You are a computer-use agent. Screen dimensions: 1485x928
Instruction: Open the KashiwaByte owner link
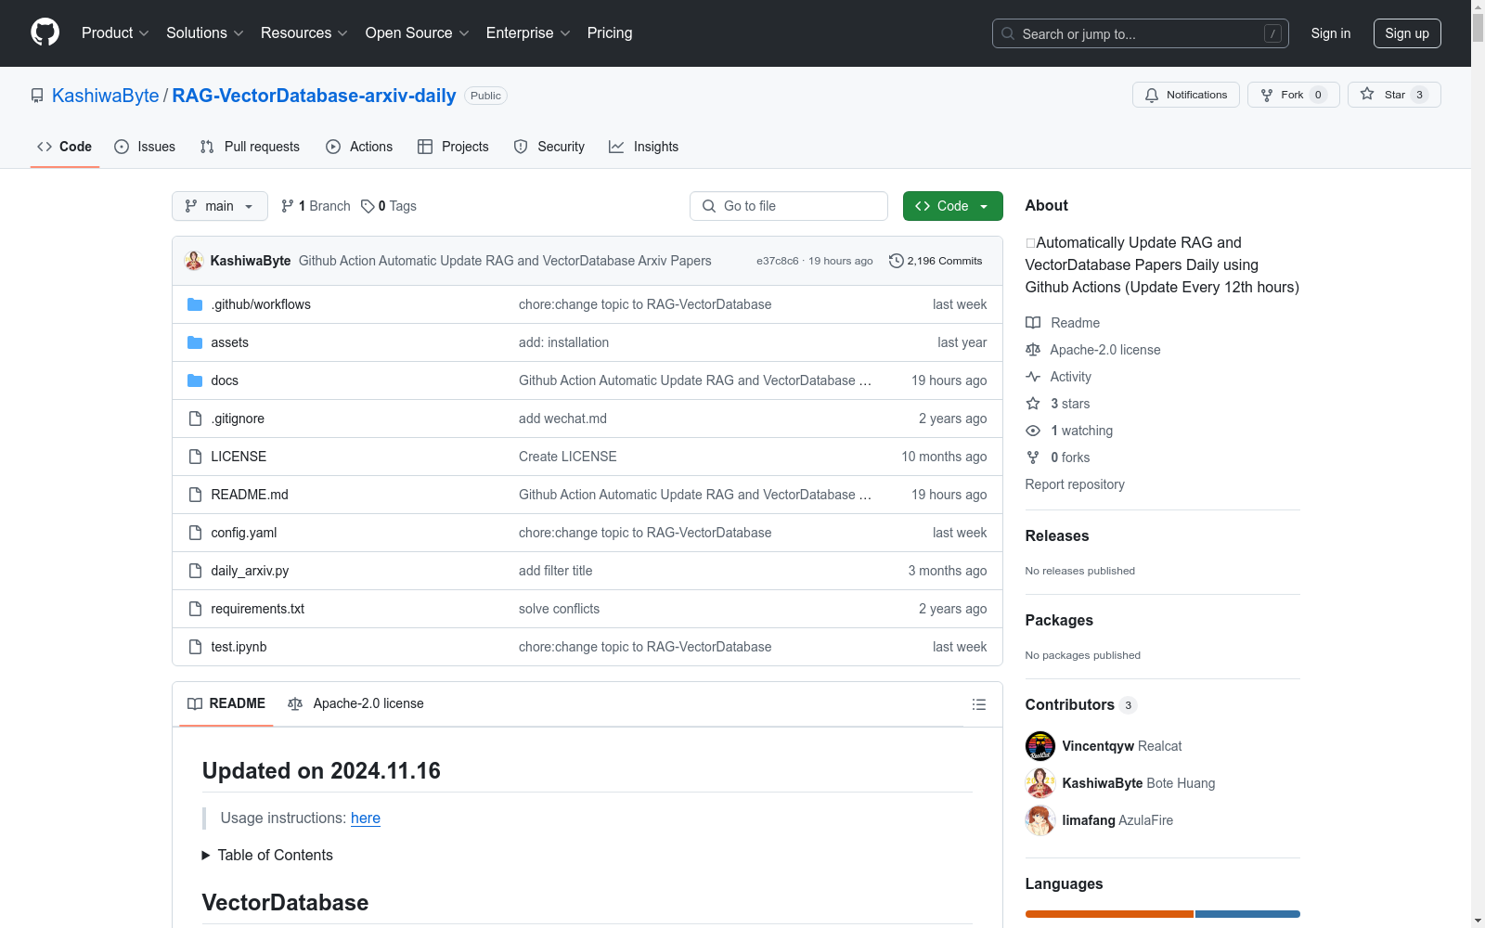pos(106,96)
